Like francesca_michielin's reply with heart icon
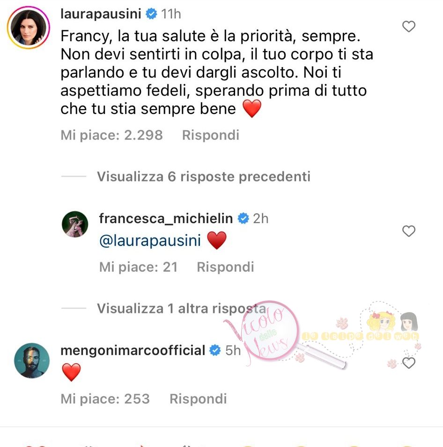 (x=408, y=231)
